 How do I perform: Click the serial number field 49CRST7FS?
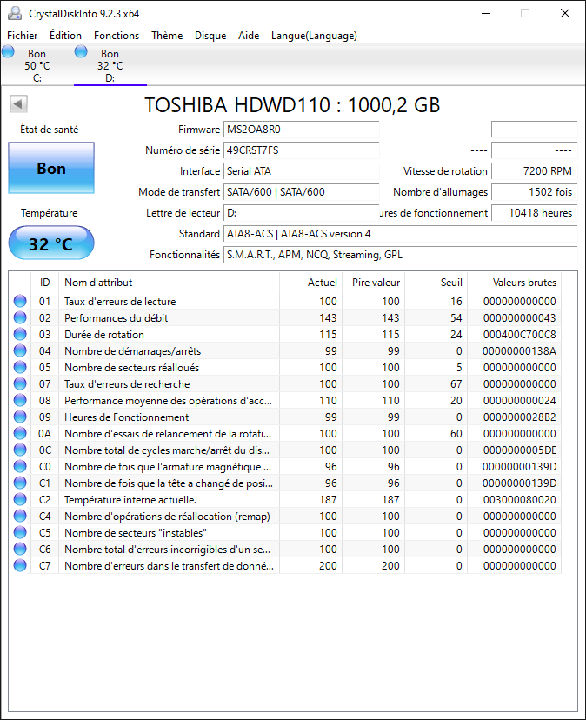302,150
